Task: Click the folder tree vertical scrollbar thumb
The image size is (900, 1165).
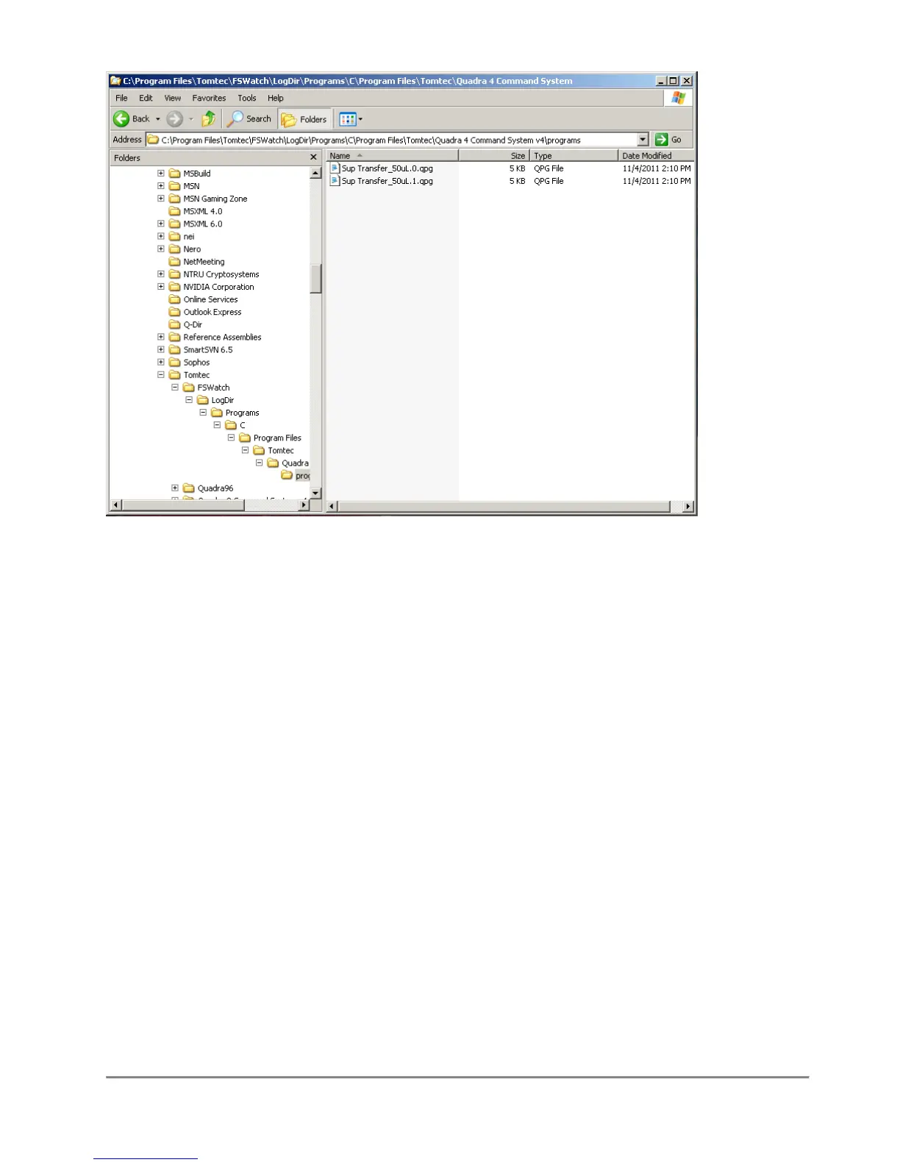Action: click(x=316, y=279)
